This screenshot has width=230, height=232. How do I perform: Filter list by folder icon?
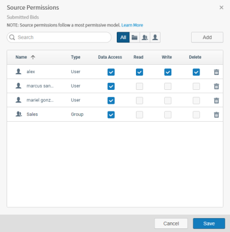(x=135, y=37)
